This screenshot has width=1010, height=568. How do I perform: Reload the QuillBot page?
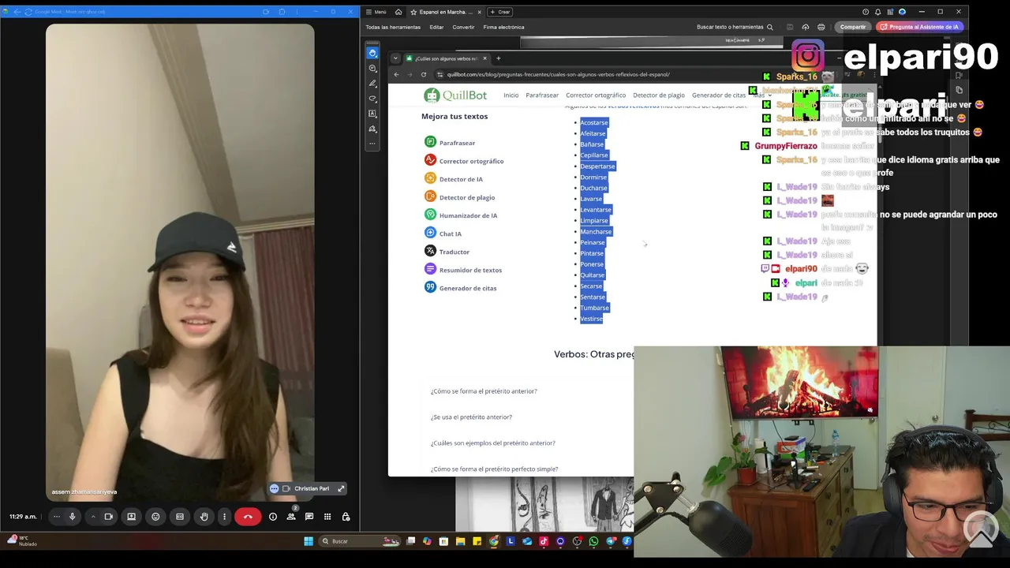click(424, 74)
